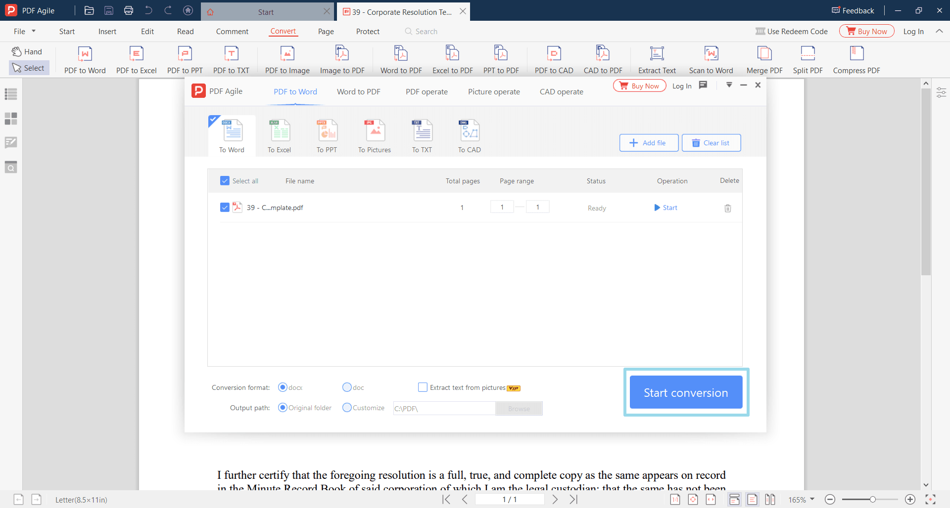The width and height of the screenshot is (950, 508).
Task: Open the dialog's options dropdown arrow
Action: coord(729,85)
